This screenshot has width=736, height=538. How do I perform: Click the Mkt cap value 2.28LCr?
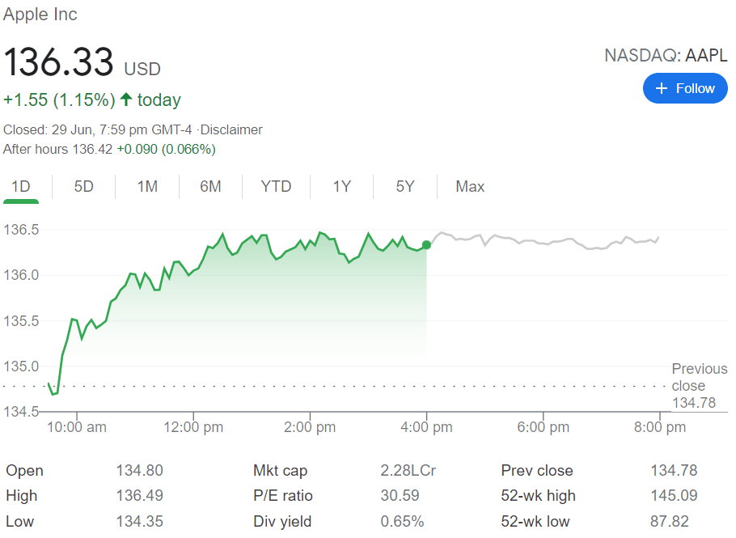pyautogui.click(x=408, y=471)
